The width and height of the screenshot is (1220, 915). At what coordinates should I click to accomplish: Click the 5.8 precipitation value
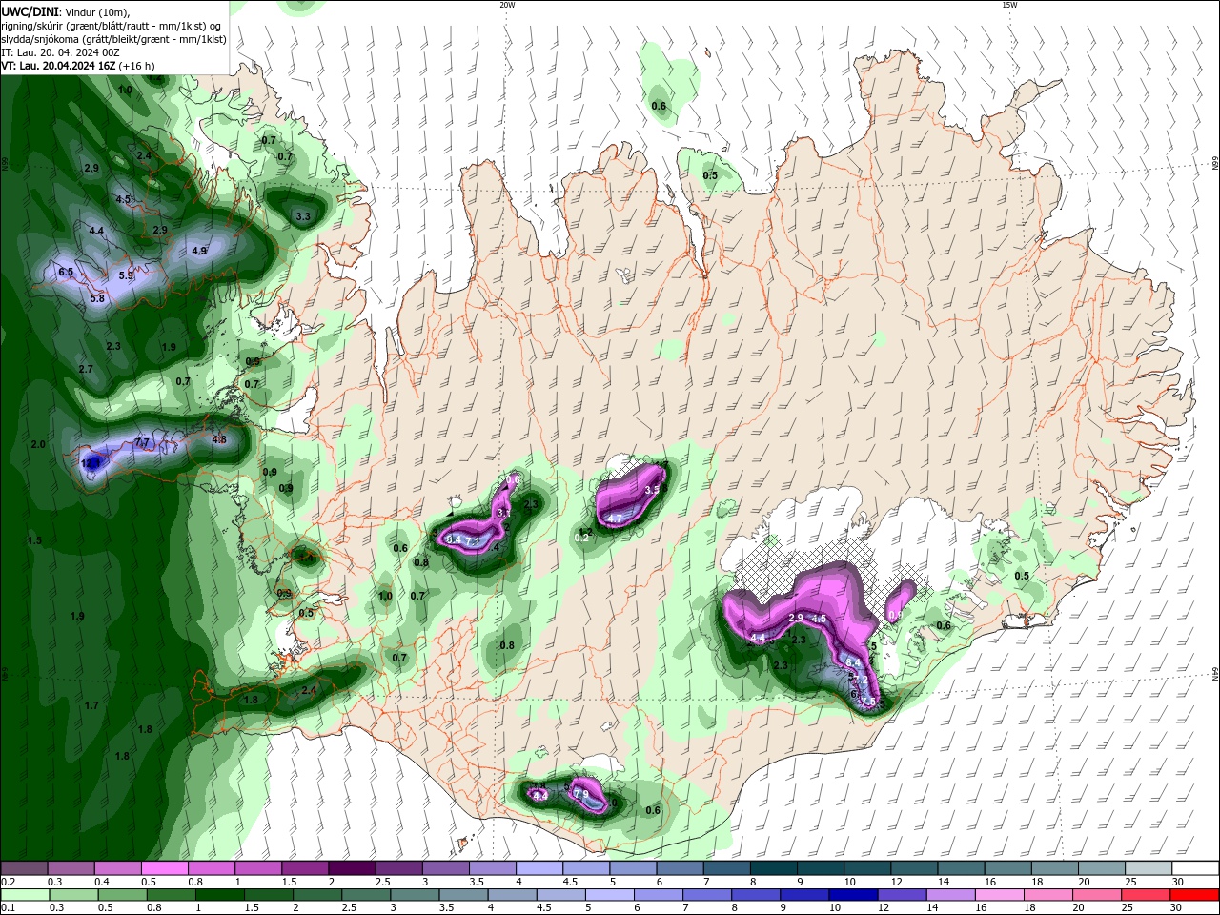[x=97, y=298]
